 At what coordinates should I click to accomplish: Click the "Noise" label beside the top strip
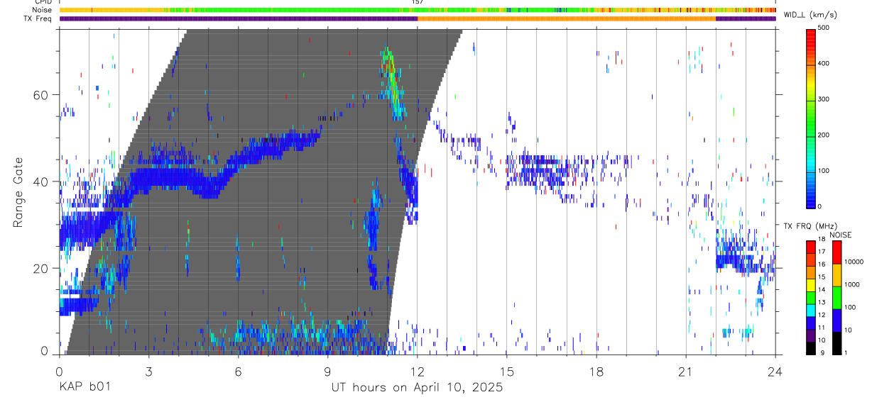pyautogui.click(x=43, y=10)
